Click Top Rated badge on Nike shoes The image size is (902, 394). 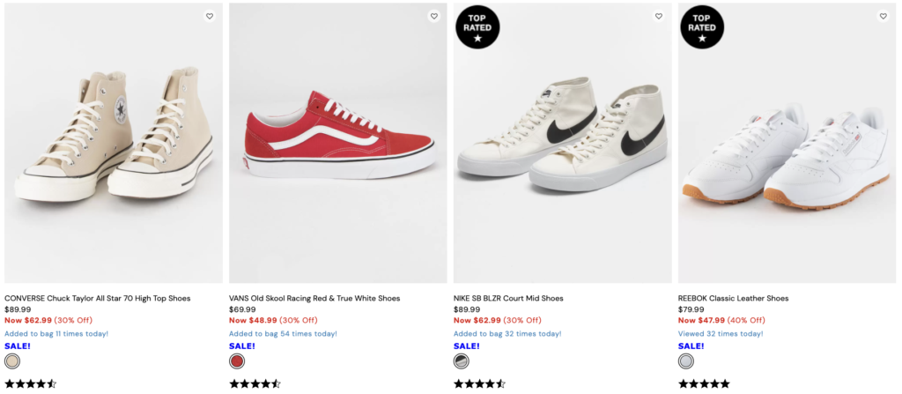coord(477,26)
